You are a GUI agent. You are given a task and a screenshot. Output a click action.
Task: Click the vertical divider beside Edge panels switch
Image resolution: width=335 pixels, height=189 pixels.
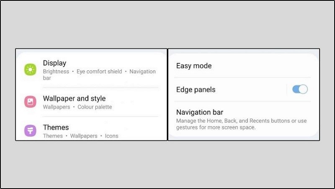pos(287,89)
